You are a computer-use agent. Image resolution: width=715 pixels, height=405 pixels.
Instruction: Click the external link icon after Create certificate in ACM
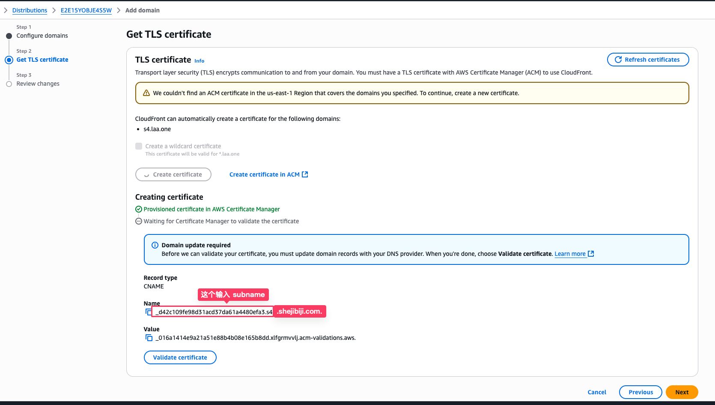[305, 174]
